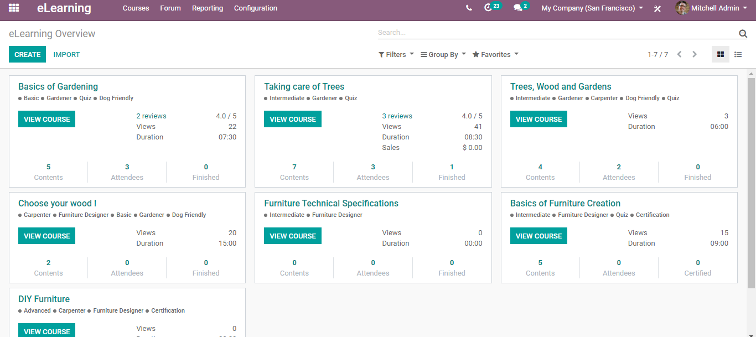Expand the Group By dropdown
Image resolution: width=756 pixels, height=337 pixels.
443,54
